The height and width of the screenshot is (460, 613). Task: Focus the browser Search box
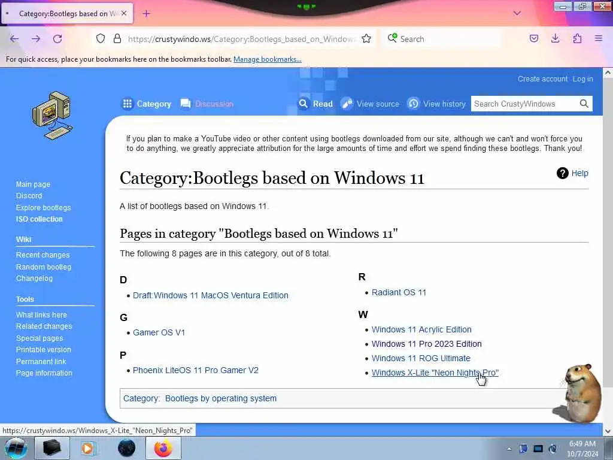click(x=441, y=39)
